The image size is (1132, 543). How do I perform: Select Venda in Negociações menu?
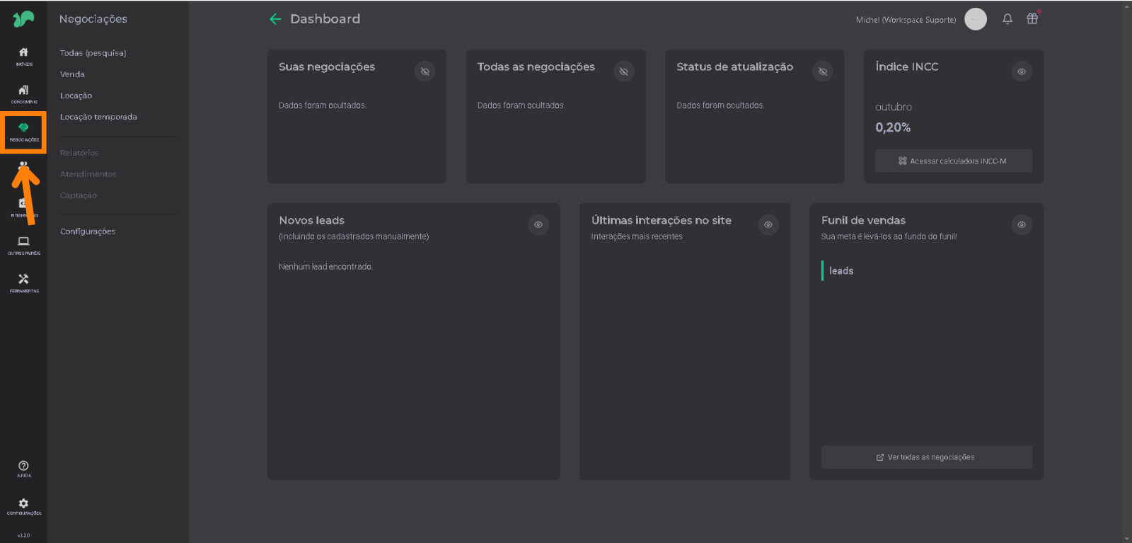tap(72, 74)
